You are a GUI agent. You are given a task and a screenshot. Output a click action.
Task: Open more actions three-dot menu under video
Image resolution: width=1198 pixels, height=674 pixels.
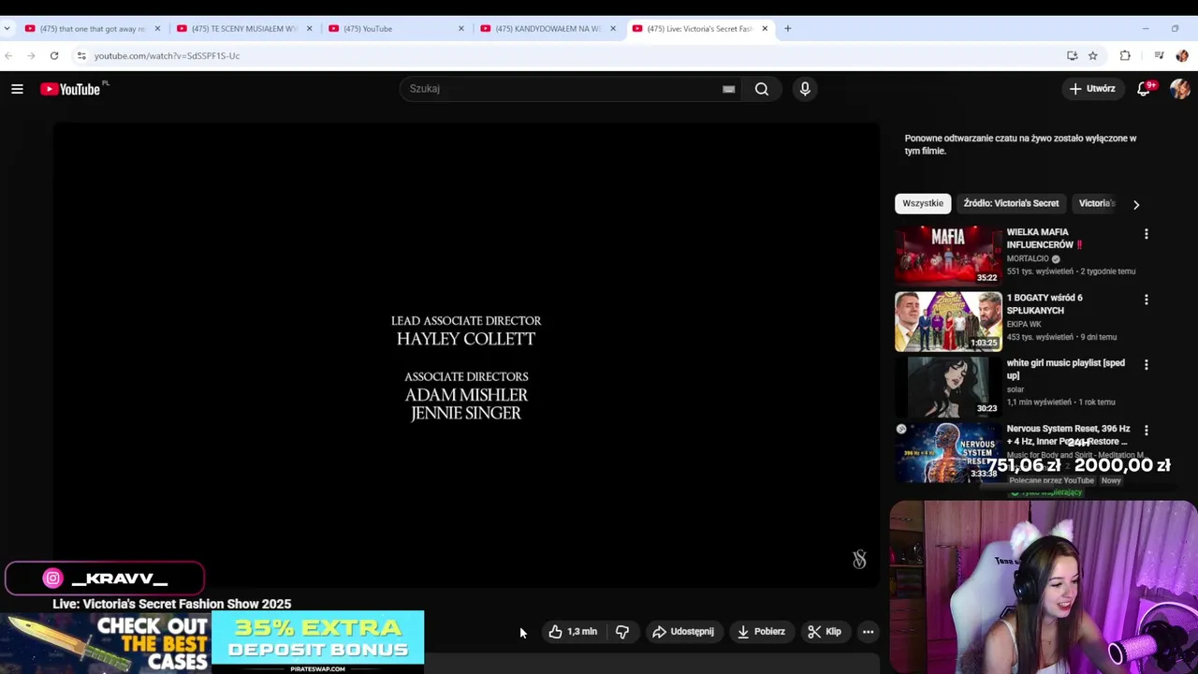(x=868, y=632)
